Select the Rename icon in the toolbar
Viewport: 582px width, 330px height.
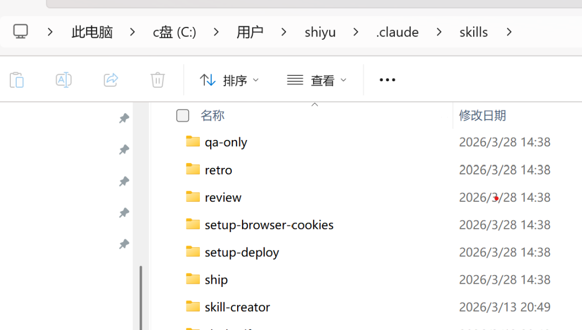click(x=63, y=80)
